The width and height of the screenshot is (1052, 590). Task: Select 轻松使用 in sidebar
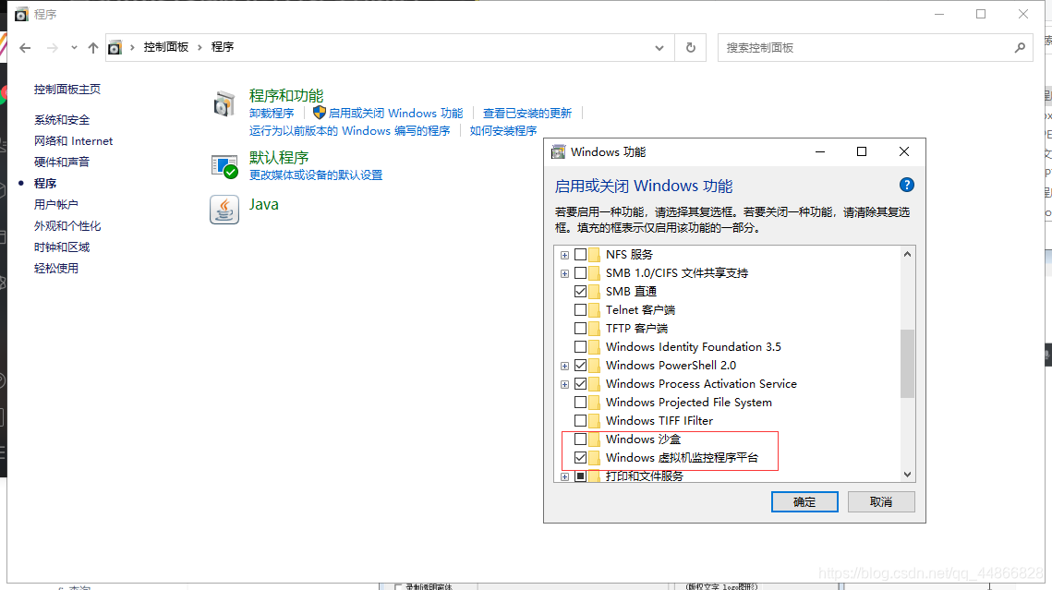pos(55,268)
